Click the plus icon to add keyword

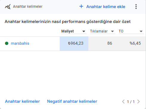point(81,6)
